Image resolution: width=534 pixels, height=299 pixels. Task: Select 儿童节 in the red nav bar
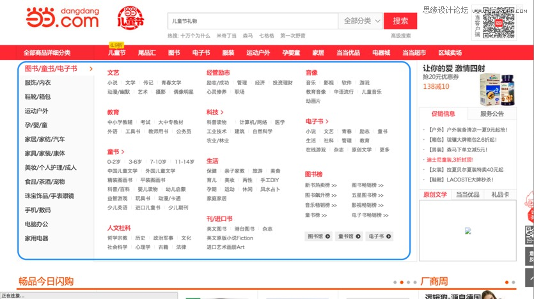pyautogui.click(x=117, y=53)
